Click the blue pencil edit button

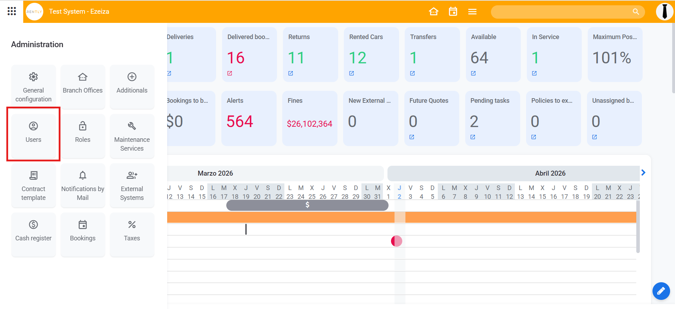coord(661,291)
